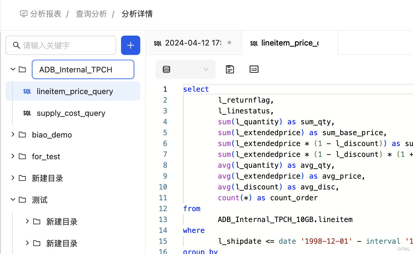The width and height of the screenshot is (413, 254).
Task: Click sum_qty alias on line 4
Action: click(x=316, y=122)
